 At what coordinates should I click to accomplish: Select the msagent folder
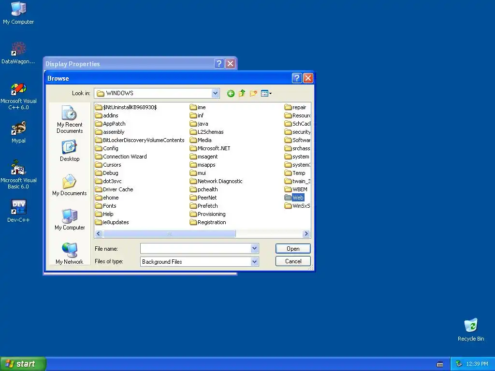[204, 157]
